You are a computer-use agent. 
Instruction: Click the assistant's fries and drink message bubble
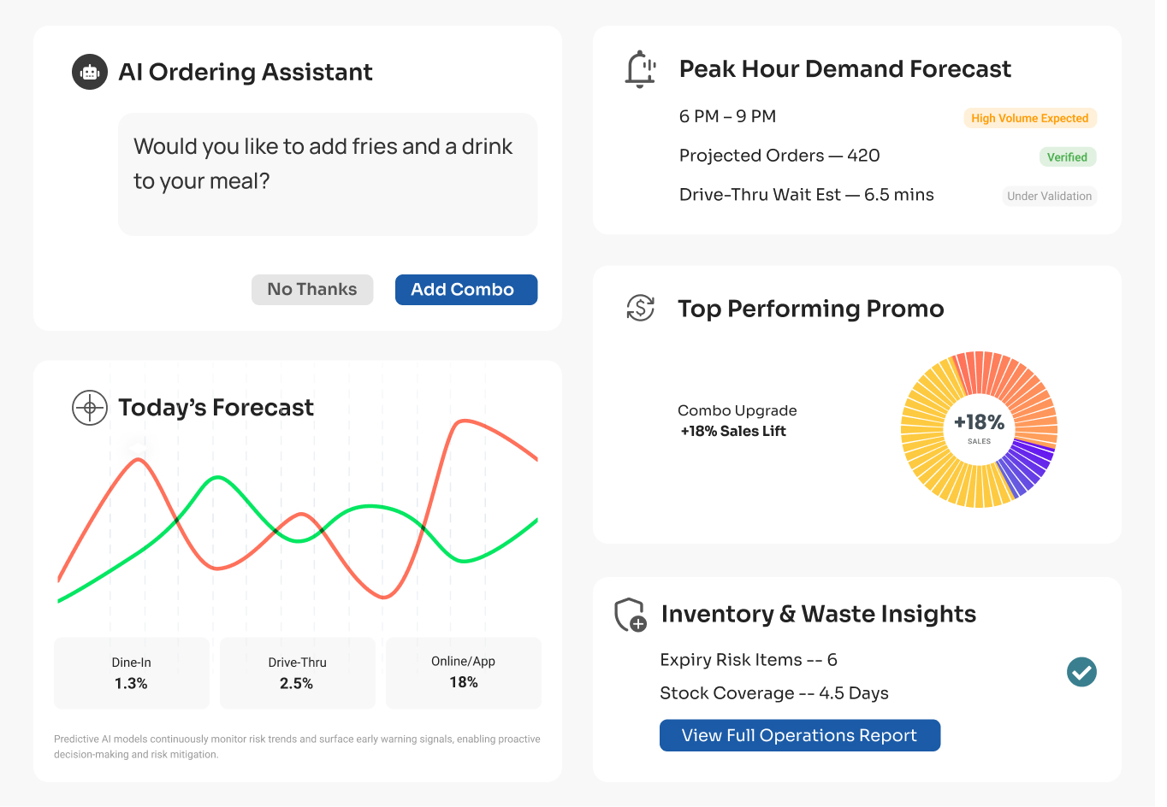pos(328,174)
